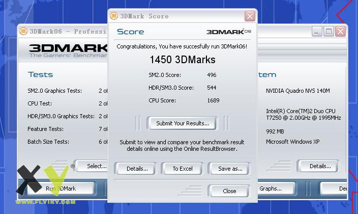Image resolution: width=358 pixels, height=214 pixels.
Task: Maximize the 3DMark06 main window
Action: pos(328,31)
